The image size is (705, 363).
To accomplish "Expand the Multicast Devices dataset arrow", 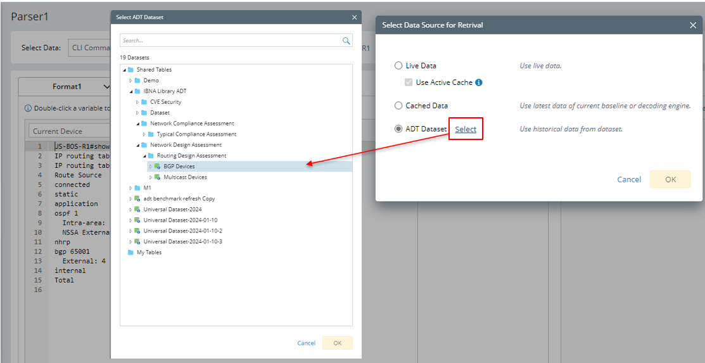I will tap(151, 177).
